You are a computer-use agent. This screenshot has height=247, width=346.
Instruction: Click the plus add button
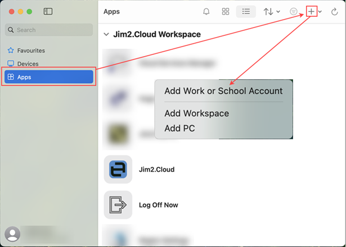click(311, 11)
